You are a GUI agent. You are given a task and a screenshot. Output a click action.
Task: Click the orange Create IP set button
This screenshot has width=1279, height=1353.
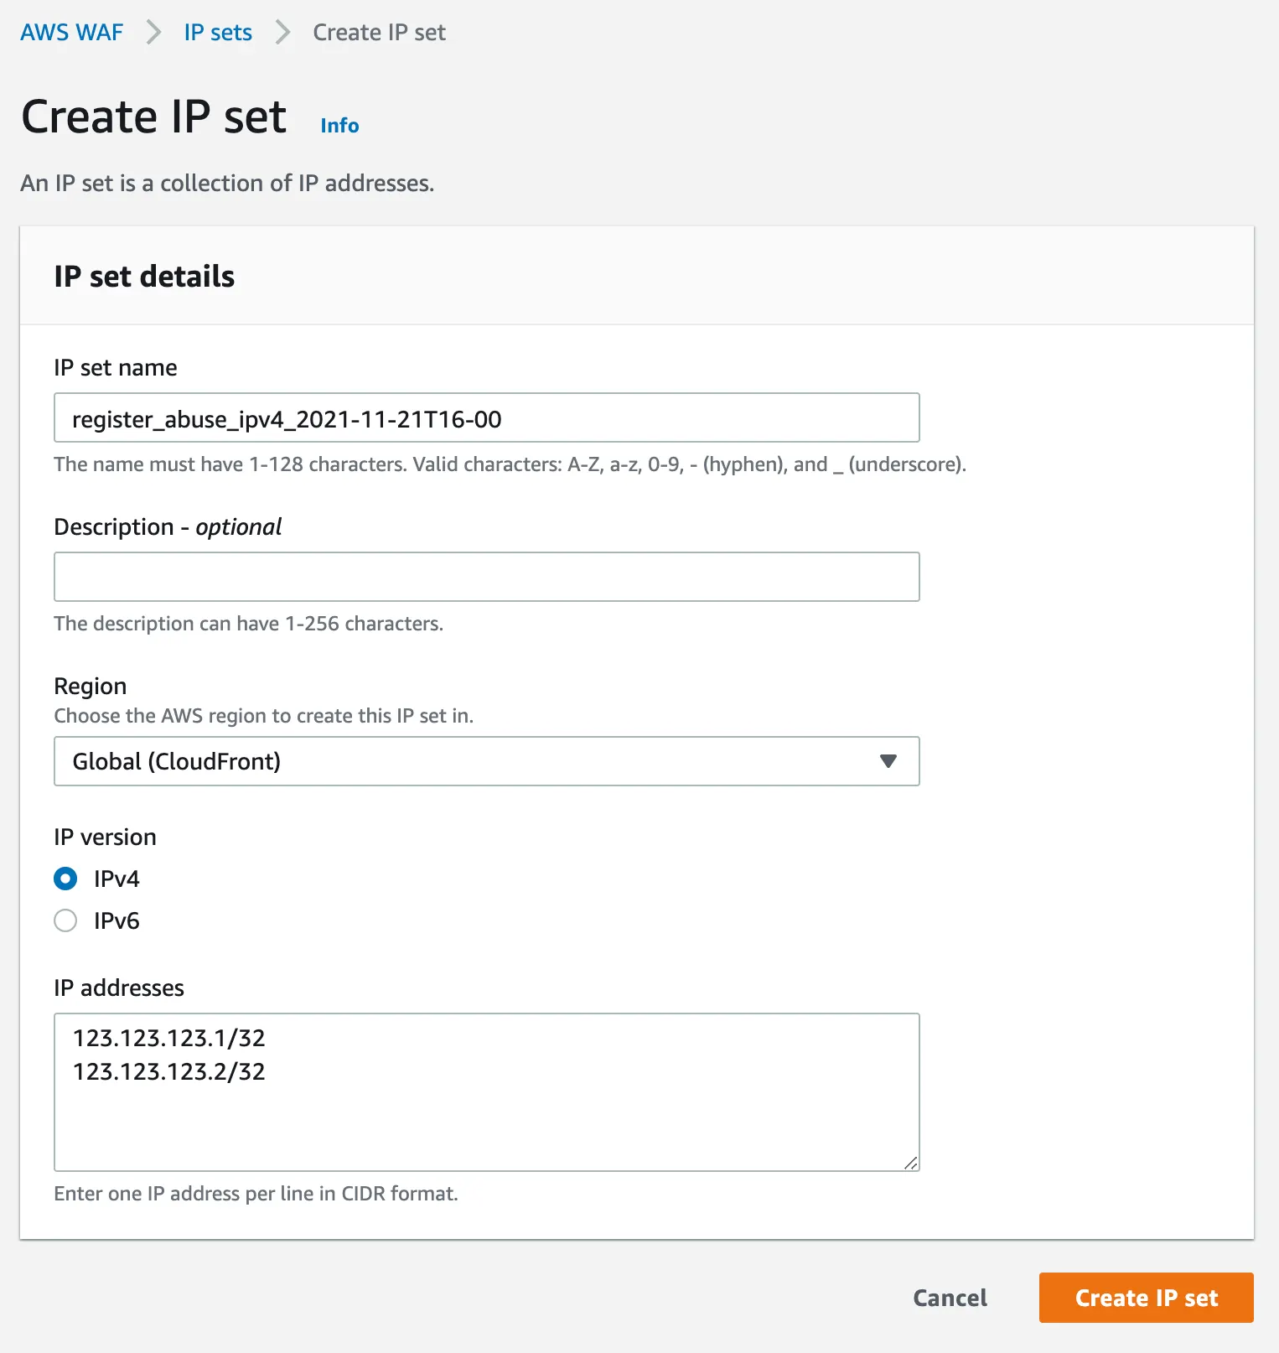(x=1146, y=1298)
